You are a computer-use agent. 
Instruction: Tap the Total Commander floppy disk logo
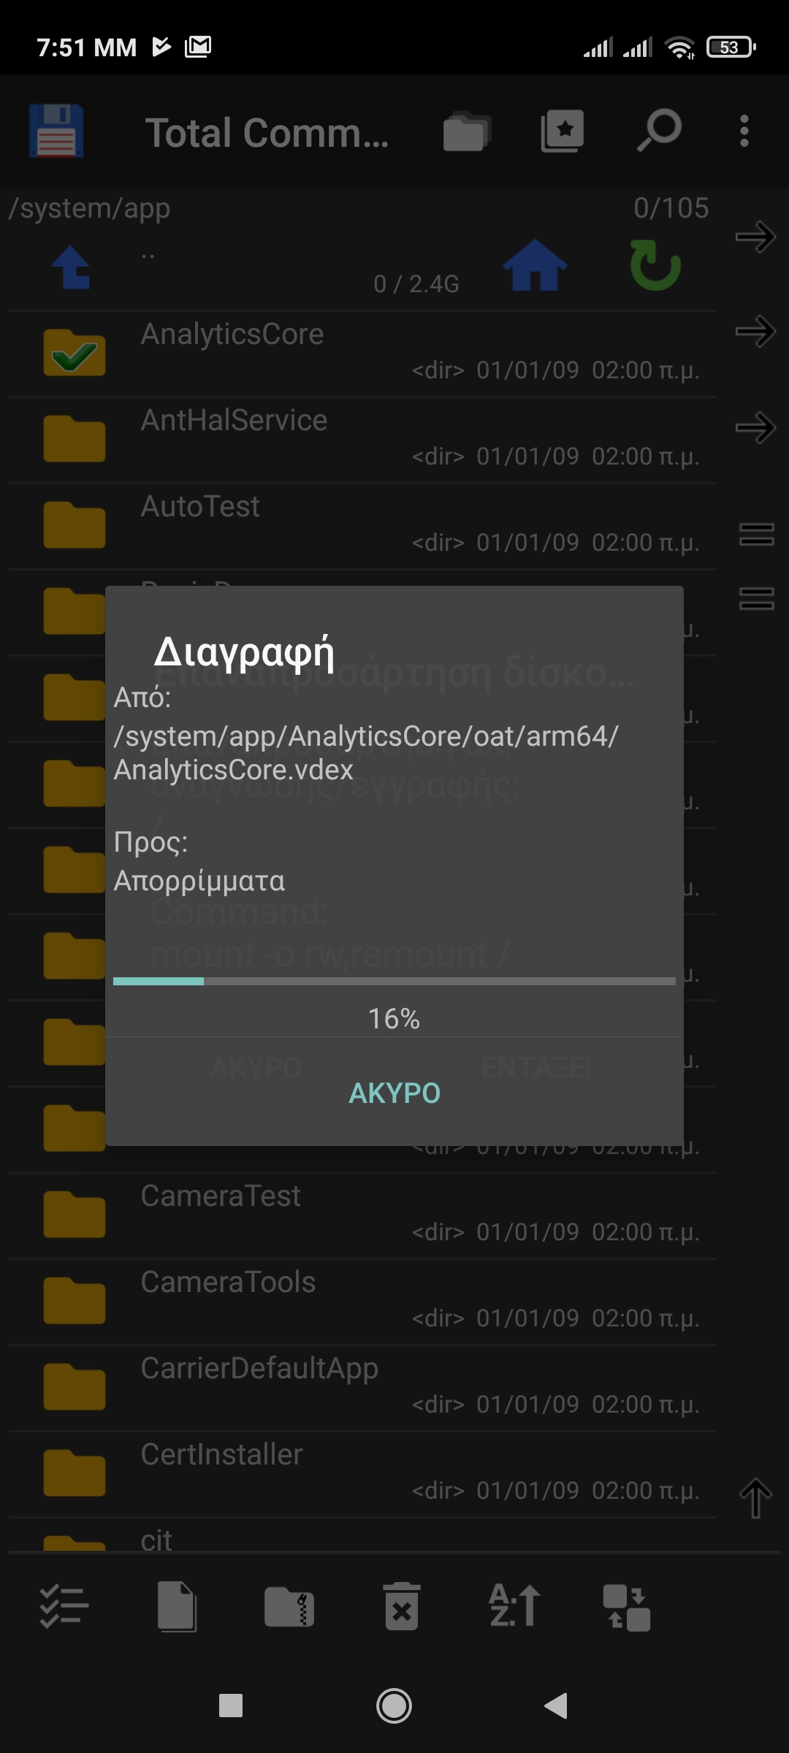(x=56, y=131)
